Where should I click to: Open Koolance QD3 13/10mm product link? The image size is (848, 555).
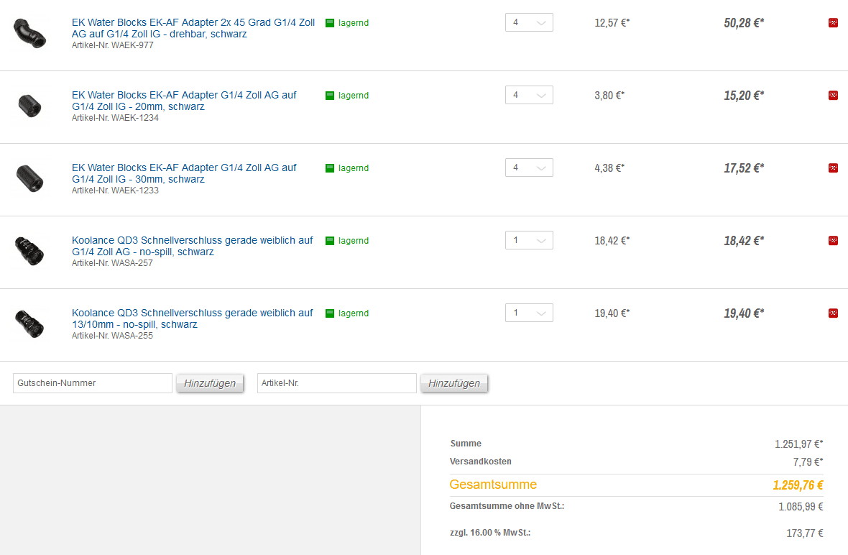point(192,318)
